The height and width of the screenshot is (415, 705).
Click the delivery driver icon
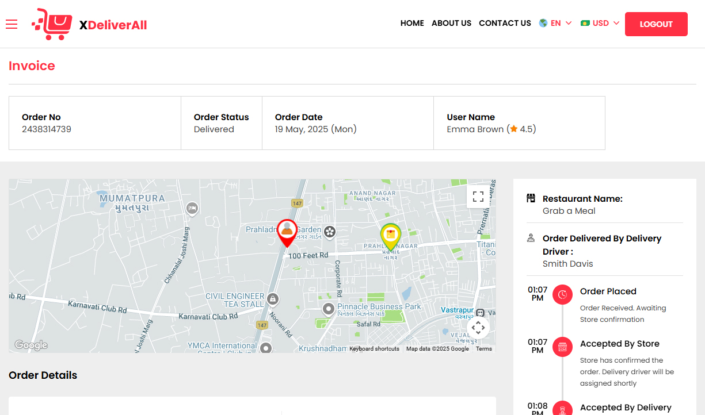[x=531, y=238]
